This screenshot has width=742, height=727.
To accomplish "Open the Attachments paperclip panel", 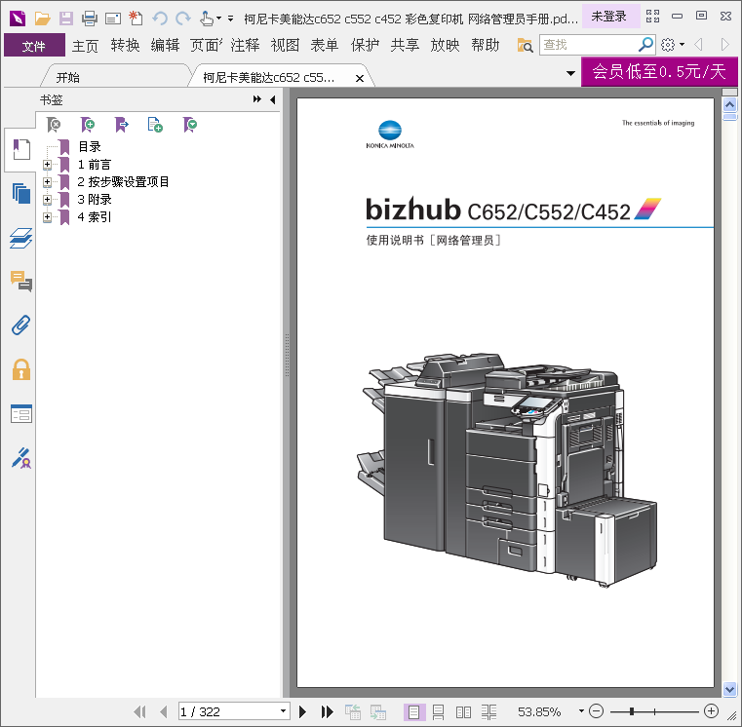I will coord(21,325).
